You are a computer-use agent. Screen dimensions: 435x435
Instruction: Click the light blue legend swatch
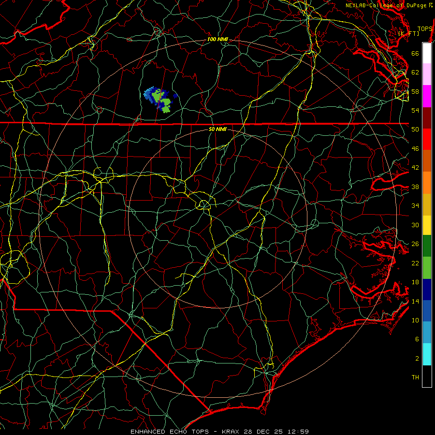click(427, 333)
